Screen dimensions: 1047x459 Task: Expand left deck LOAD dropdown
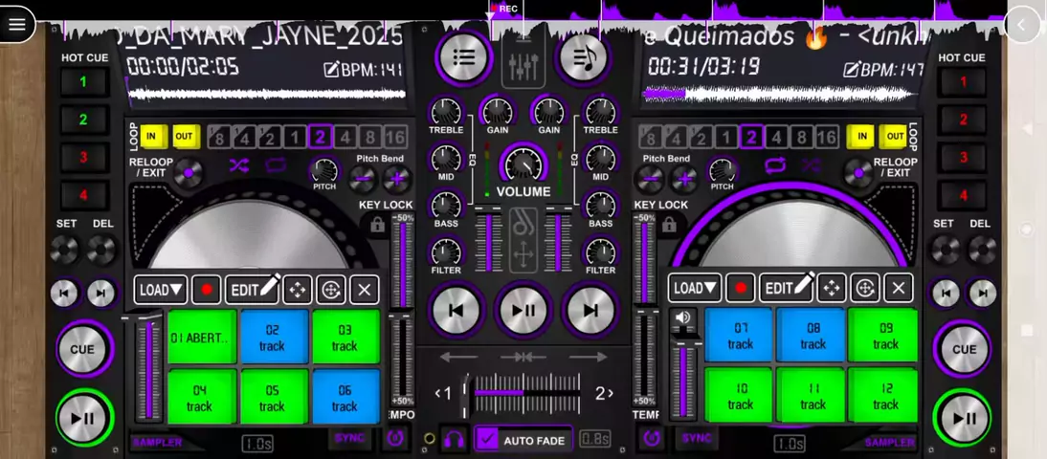click(x=161, y=290)
